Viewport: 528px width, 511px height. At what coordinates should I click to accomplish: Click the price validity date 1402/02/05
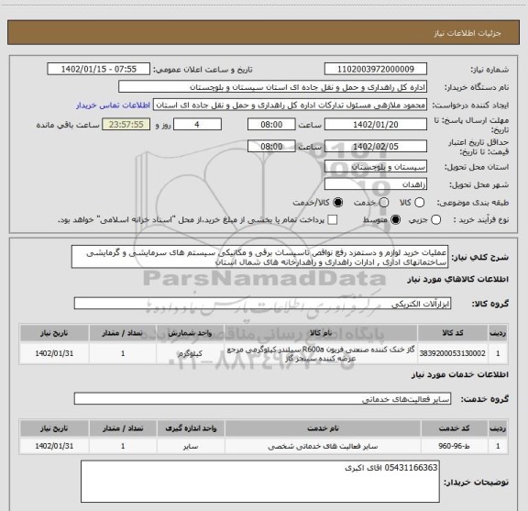point(376,147)
